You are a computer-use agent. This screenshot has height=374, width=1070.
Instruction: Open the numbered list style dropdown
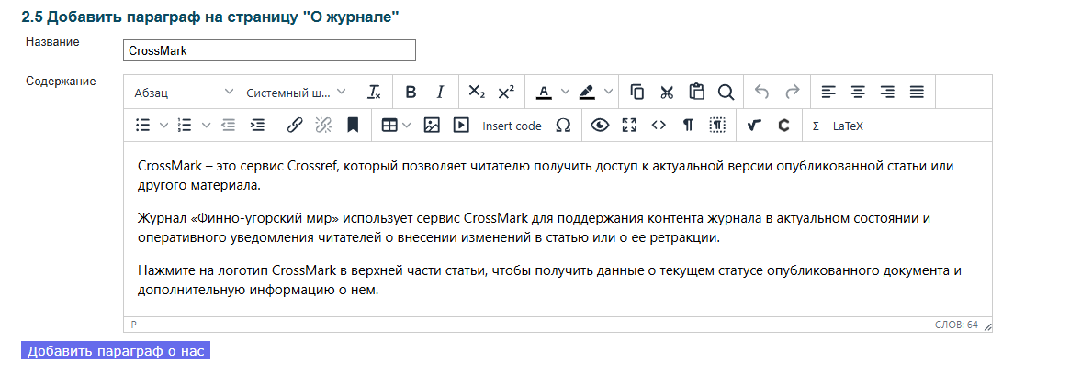click(206, 126)
